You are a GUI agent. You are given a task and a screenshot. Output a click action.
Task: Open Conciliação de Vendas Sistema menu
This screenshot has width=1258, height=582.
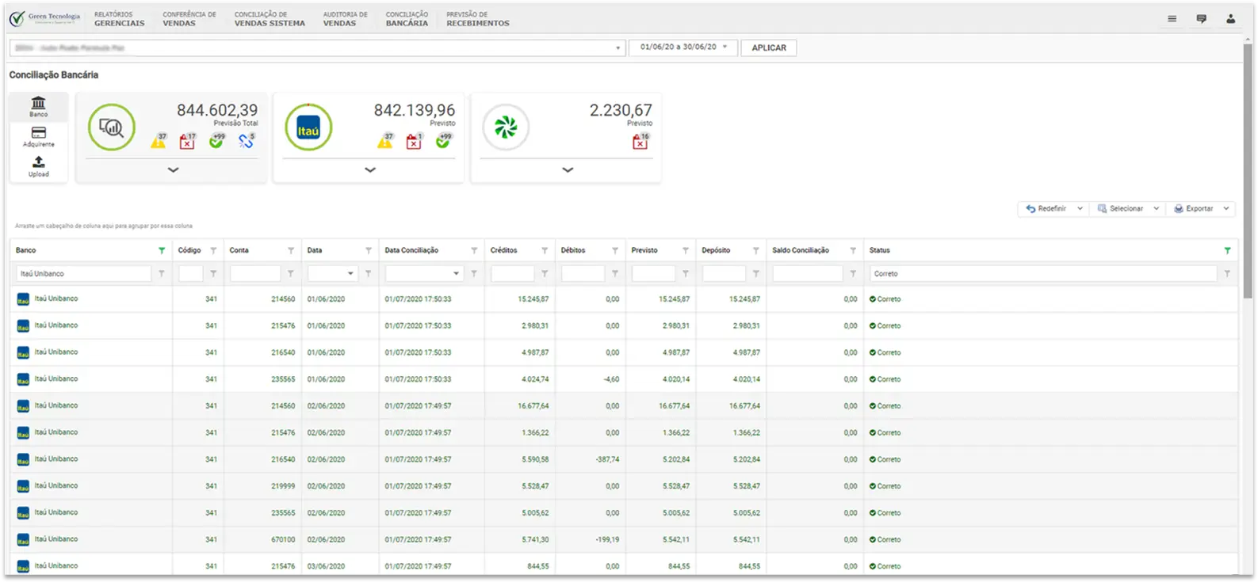coord(270,19)
